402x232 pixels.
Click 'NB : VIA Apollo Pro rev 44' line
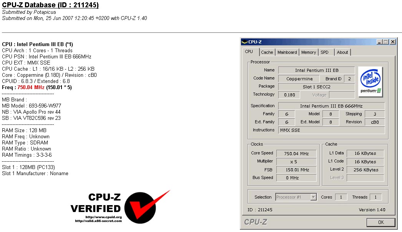[31, 112]
